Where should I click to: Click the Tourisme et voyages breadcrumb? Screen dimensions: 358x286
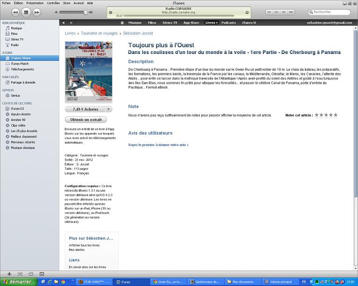point(99,33)
